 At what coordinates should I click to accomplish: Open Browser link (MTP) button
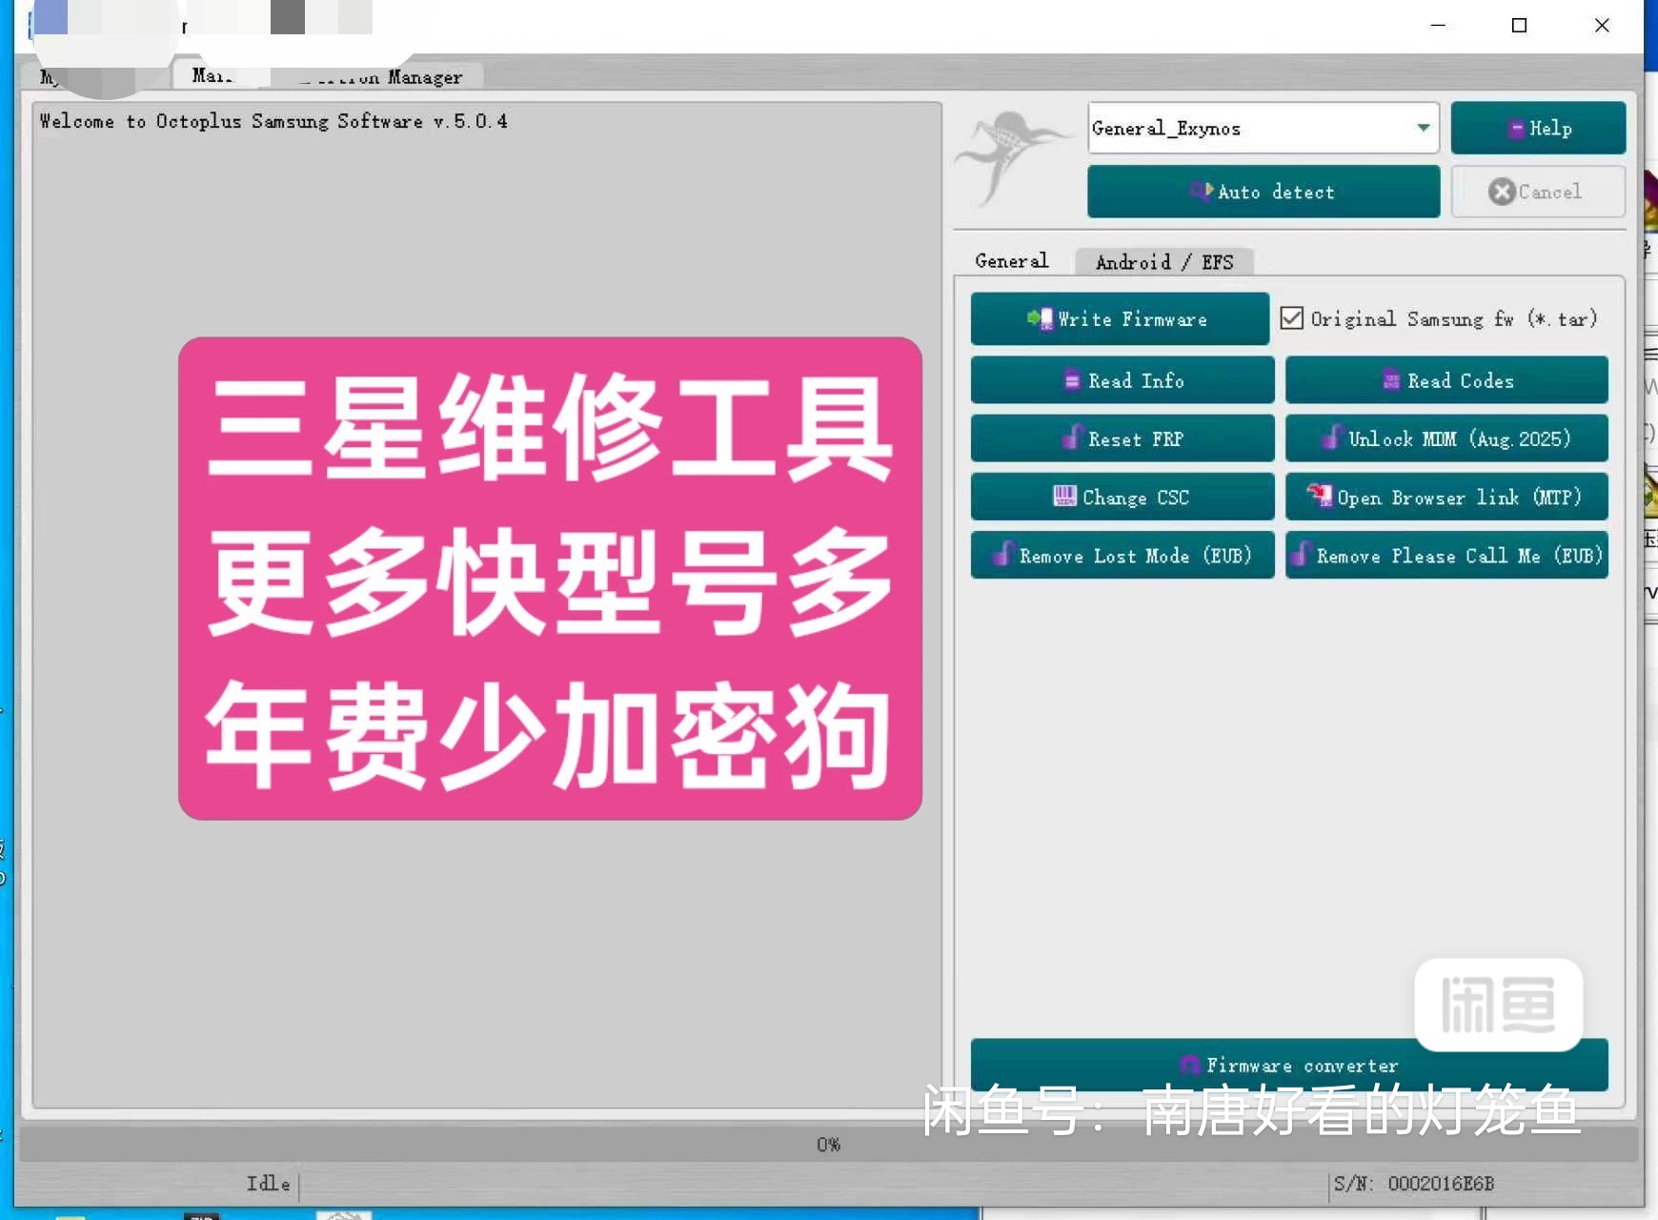click(1446, 497)
